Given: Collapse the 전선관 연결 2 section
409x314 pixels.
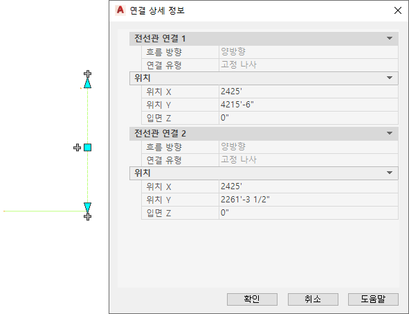Looking at the screenshot, I should tap(390, 134).
